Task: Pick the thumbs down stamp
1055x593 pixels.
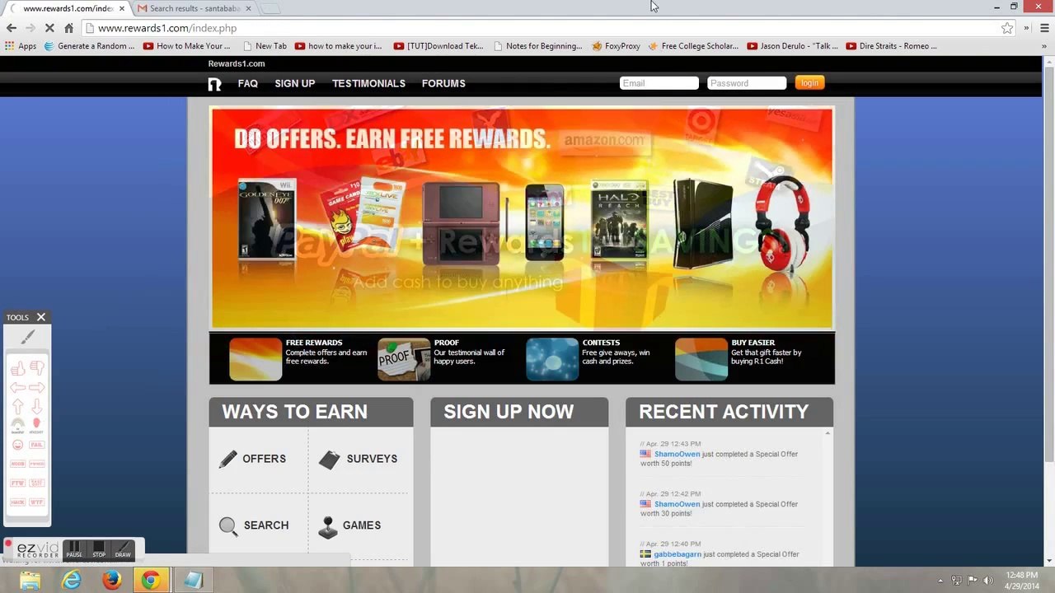Action: 37,368
